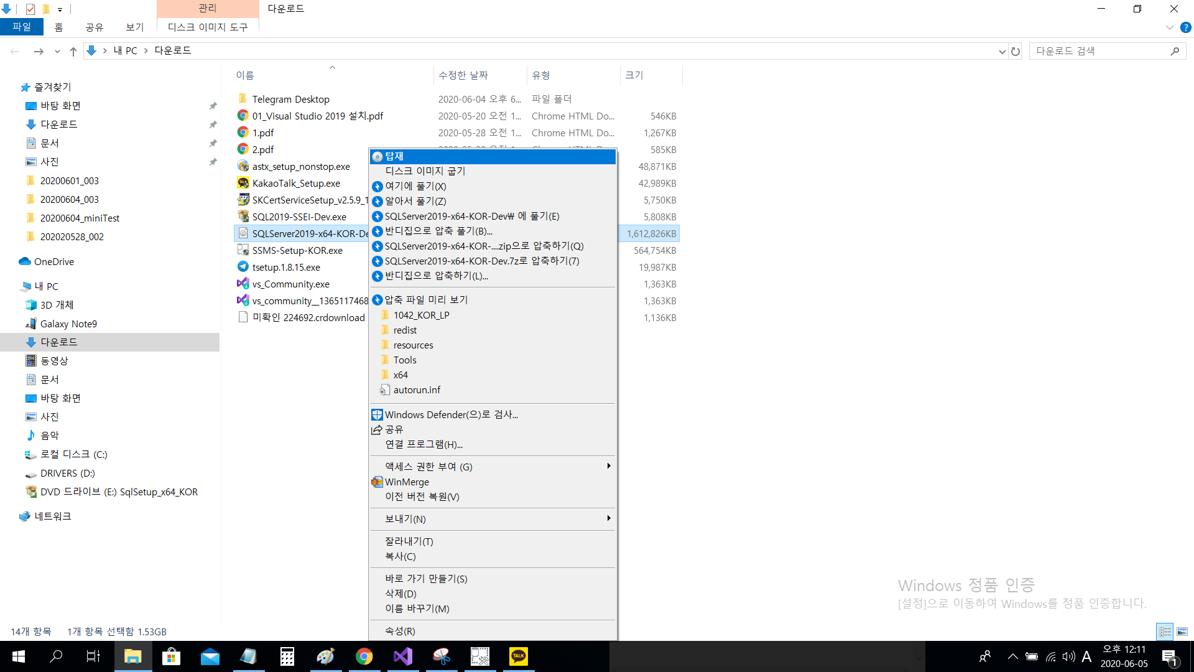This screenshot has height=672, width=1194.
Task: Choose 속성(R) from the context menu
Action: [400, 631]
